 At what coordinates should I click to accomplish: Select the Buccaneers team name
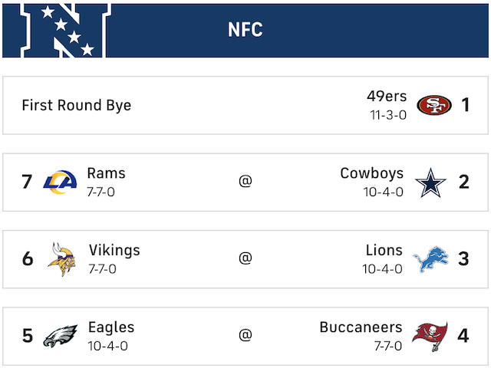(361, 327)
